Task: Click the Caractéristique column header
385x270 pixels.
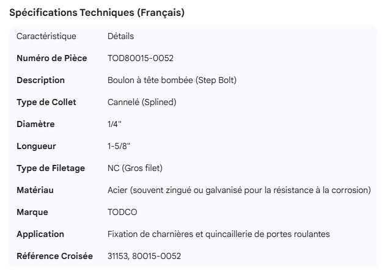Action: [x=46, y=36]
